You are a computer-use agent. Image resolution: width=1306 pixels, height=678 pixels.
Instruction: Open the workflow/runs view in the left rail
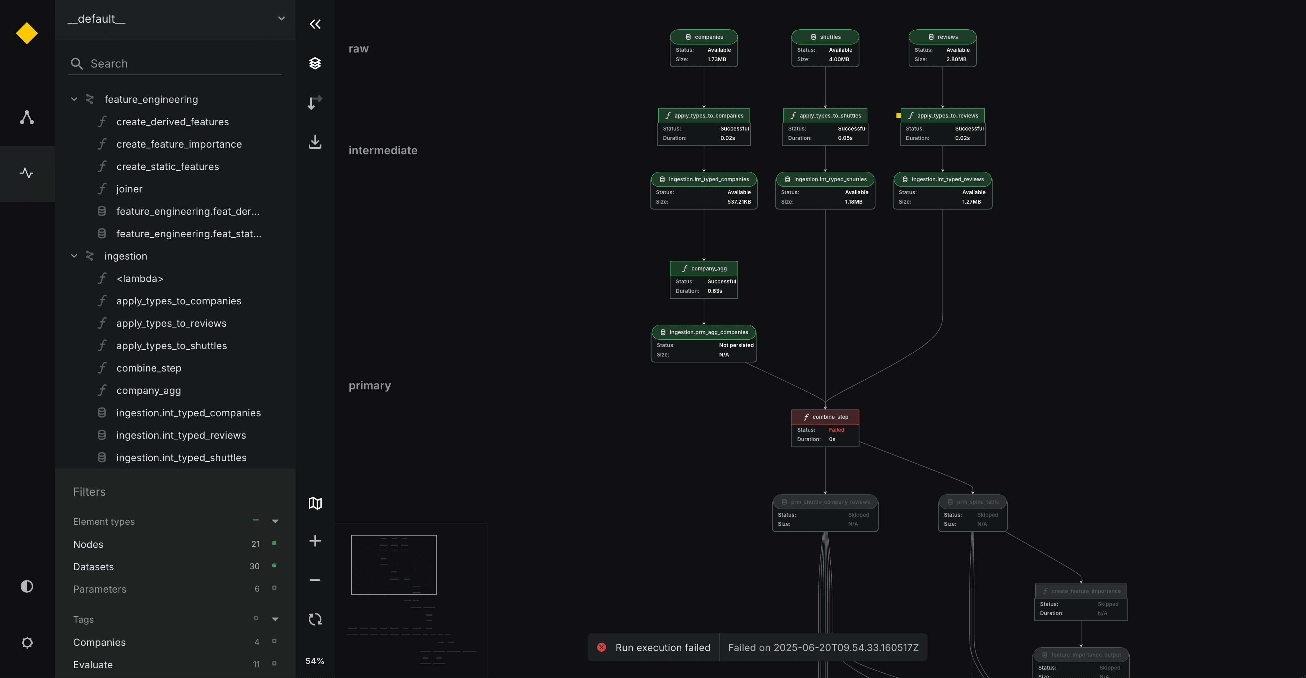pos(26,173)
